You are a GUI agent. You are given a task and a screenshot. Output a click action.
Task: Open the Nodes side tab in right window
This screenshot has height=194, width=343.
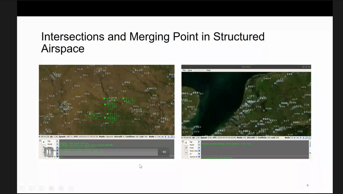click(310, 144)
